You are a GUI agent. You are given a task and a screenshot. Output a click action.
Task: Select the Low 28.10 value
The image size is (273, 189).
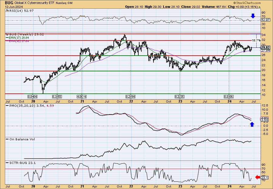click(x=171, y=7)
